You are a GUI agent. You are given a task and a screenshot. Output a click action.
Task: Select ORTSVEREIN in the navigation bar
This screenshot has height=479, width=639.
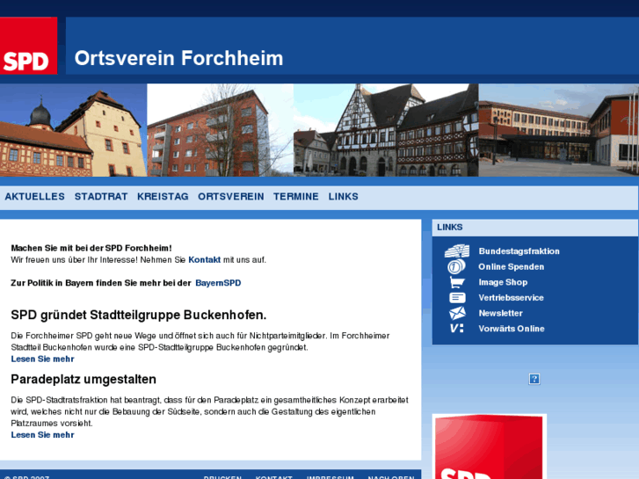click(230, 197)
